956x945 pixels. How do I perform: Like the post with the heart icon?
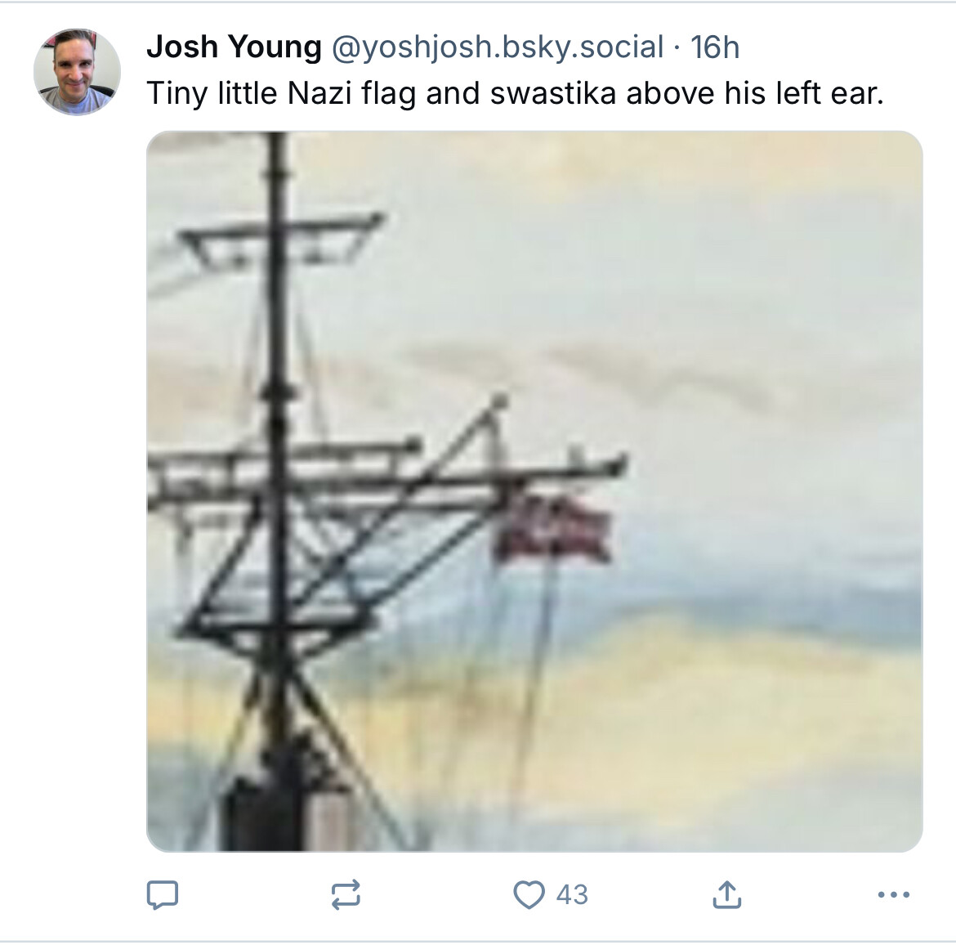(529, 895)
